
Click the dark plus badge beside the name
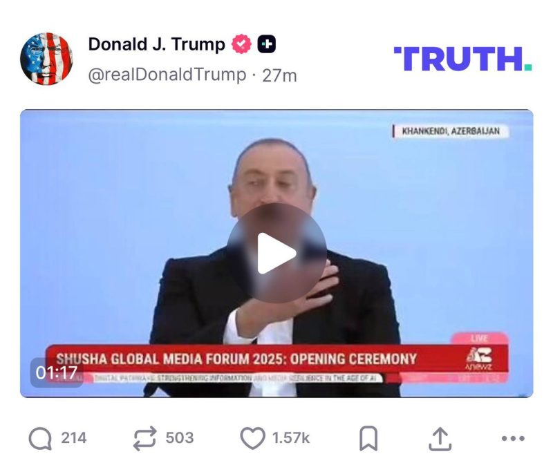click(x=267, y=44)
